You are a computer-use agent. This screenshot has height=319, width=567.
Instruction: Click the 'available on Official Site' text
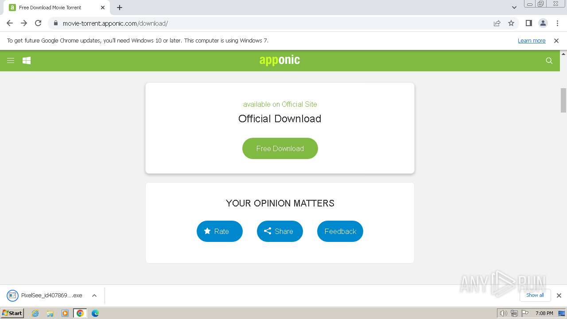280,104
